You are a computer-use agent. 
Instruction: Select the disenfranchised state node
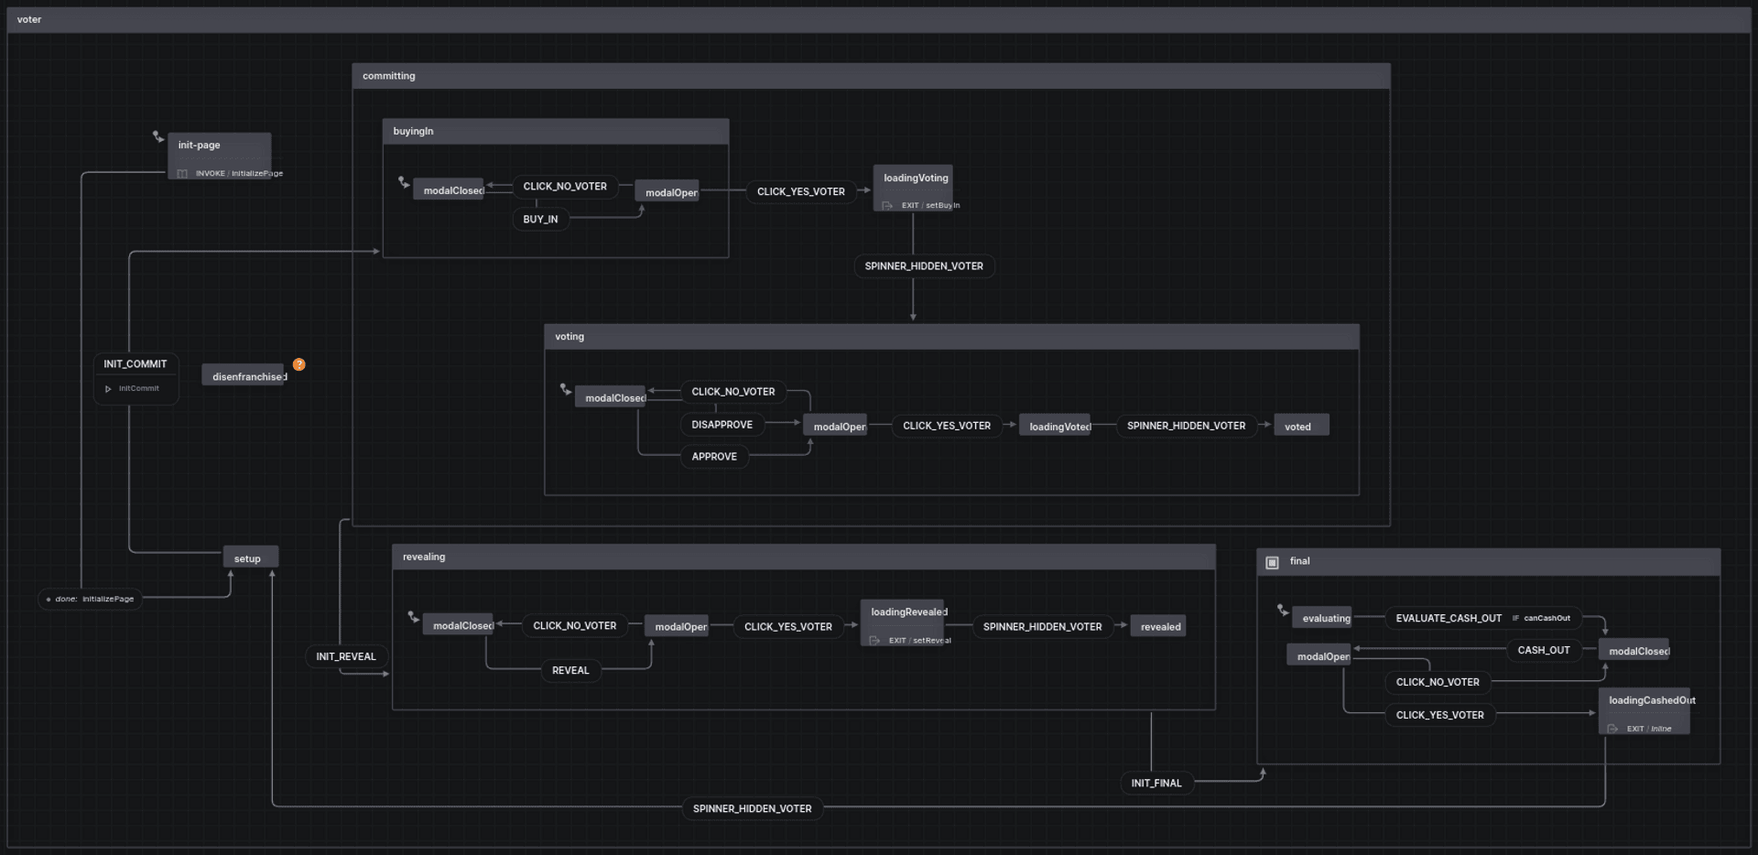[244, 376]
